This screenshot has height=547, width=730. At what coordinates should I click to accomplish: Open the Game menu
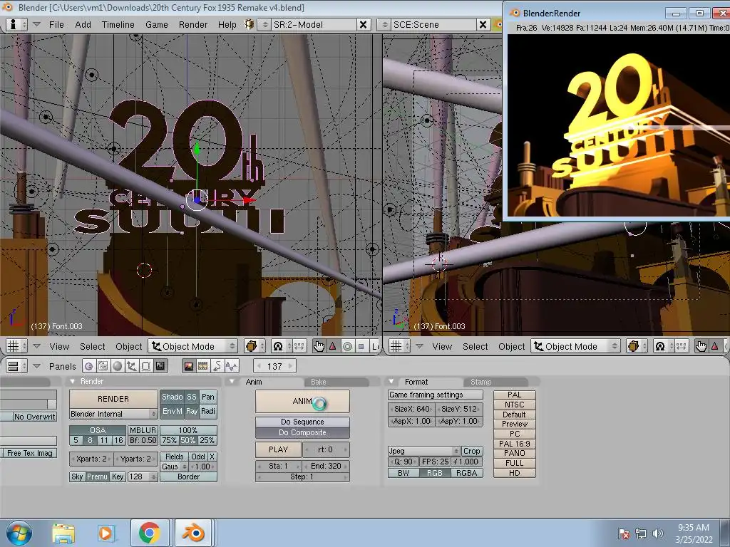pos(156,25)
